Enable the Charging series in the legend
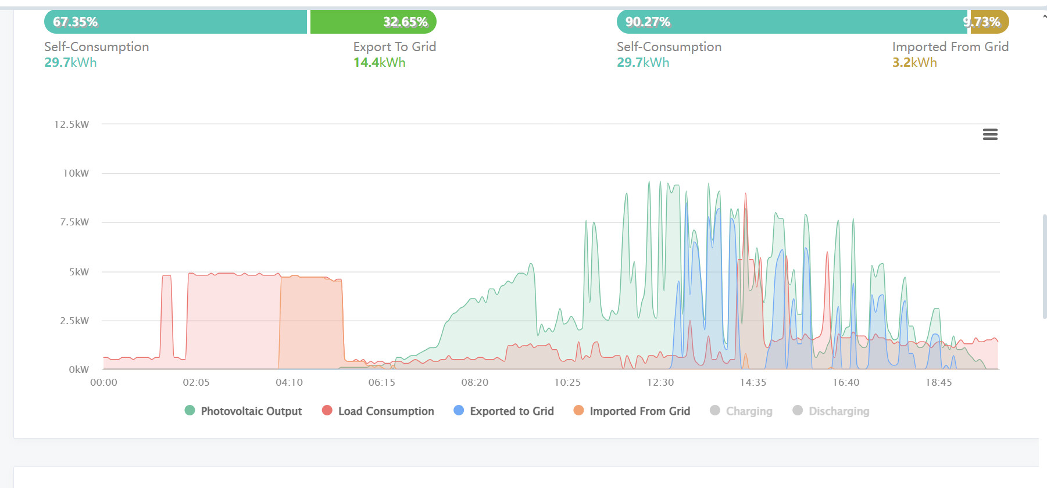This screenshot has width=1047, height=488. (x=749, y=411)
